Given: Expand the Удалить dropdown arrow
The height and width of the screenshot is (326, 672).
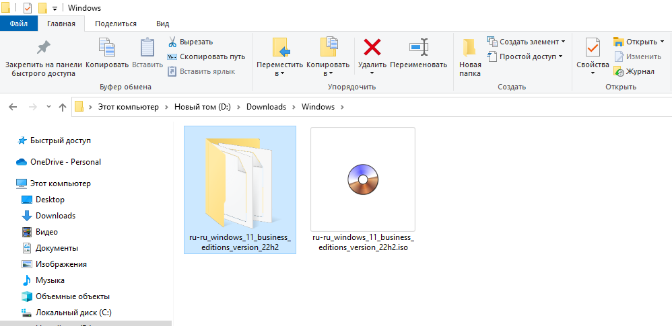Looking at the screenshot, I should point(372,74).
